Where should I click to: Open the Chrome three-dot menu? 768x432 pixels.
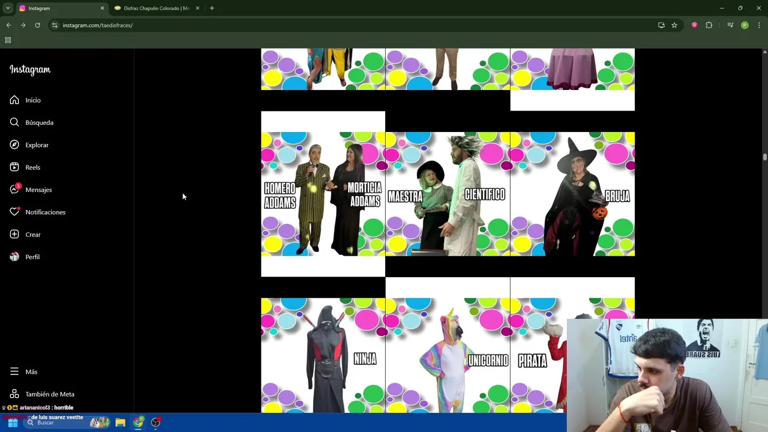click(x=759, y=25)
